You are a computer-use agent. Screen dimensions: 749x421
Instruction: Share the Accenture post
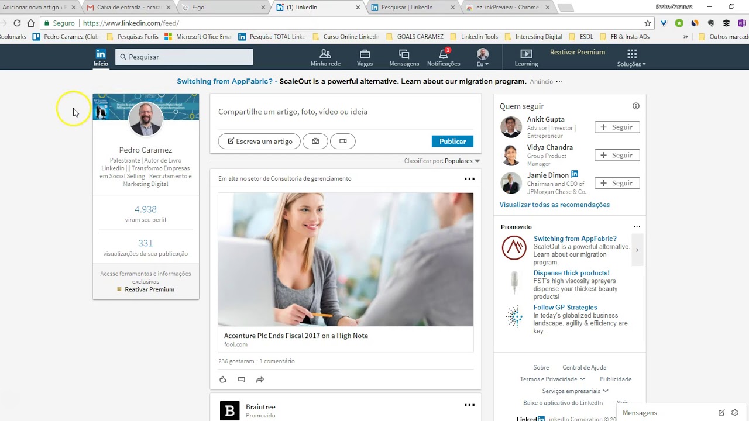point(260,379)
